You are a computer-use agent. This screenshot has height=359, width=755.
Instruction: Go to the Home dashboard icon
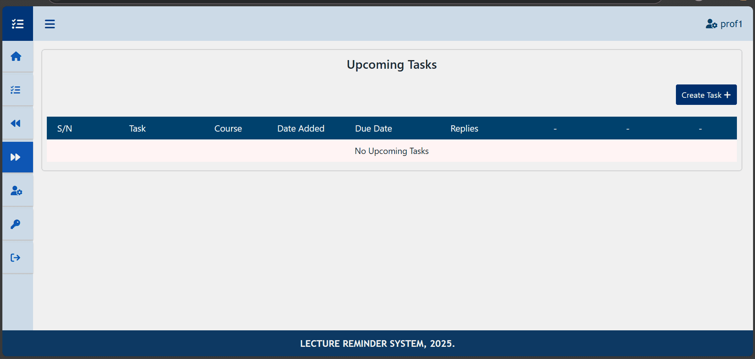(16, 57)
